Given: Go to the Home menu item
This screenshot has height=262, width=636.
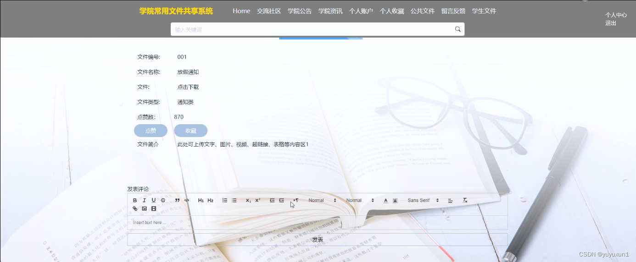Looking at the screenshot, I should [x=241, y=11].
